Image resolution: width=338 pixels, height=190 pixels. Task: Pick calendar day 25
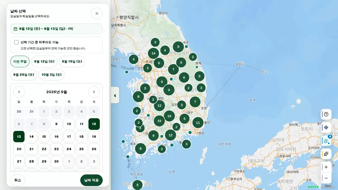[x=82, y=149]
